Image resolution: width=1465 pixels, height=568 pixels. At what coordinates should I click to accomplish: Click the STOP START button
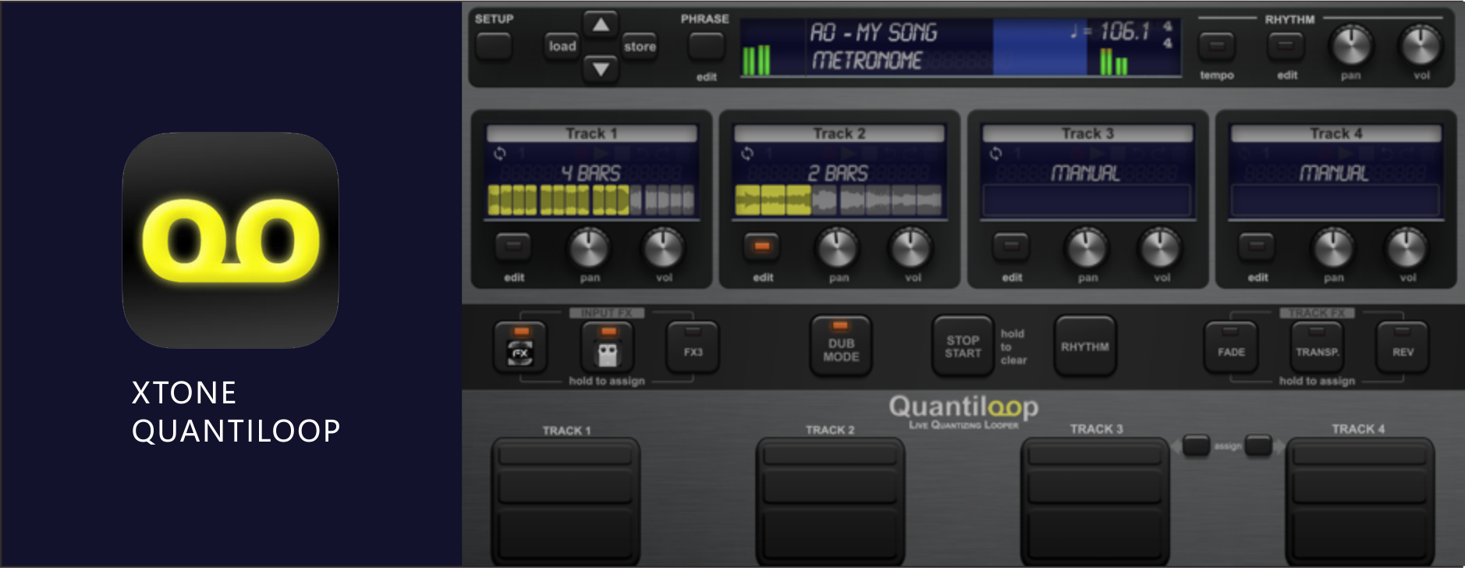(963, 346)
